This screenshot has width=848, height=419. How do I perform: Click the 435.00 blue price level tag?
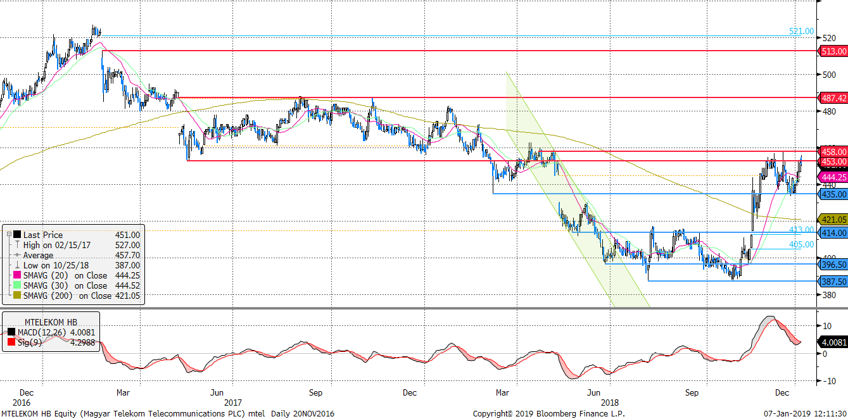pyautogui.click(x=833, y=194)
